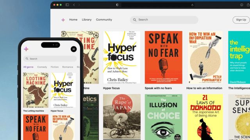The image size is (250, 140).
Task: Open The Intelligence Trap book cover
Action: pyautogui.click(x=239, y=57)
